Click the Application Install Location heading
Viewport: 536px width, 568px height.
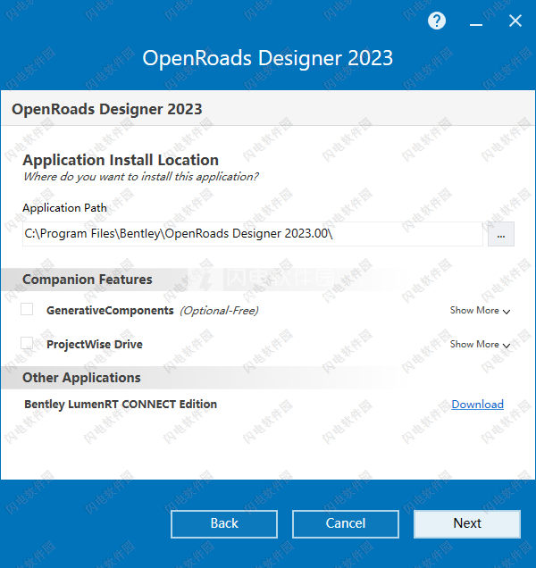(121, 160)
